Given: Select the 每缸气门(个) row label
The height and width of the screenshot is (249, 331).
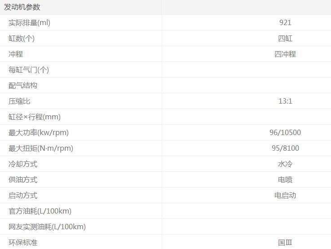Looking at the screenshot, I should tap(29, 70).
